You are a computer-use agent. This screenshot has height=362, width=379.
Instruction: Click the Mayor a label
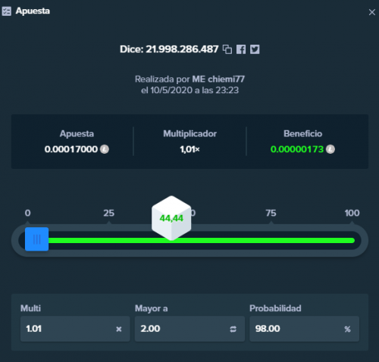tap(151, 308)
